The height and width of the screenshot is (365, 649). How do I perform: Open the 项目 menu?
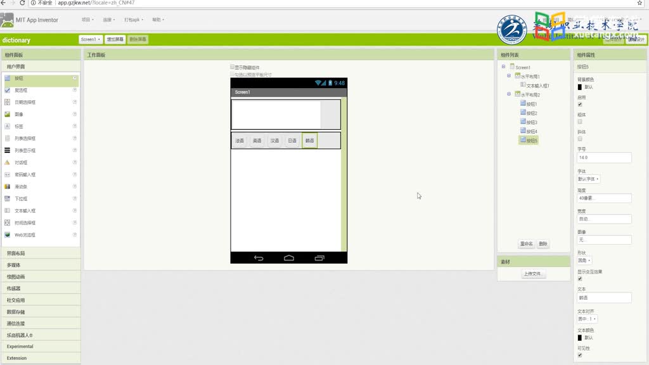(x=87, y=20)
